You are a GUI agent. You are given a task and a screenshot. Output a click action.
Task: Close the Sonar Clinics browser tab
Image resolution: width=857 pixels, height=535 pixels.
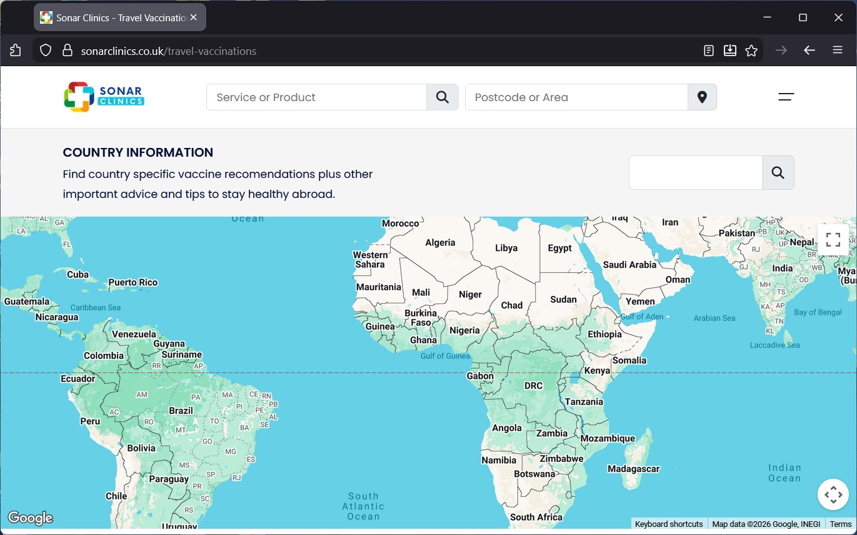[194, 17]
